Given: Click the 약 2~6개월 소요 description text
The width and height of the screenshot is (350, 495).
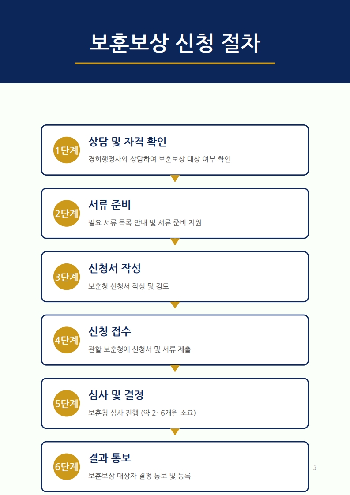Looking at the screenshot, I should [142, 413].
